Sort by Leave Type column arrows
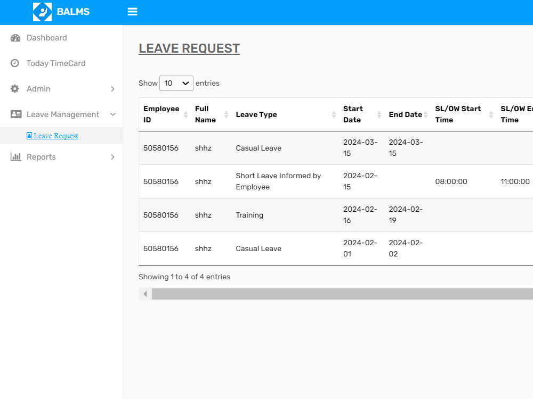 click(x=334, y=114)
